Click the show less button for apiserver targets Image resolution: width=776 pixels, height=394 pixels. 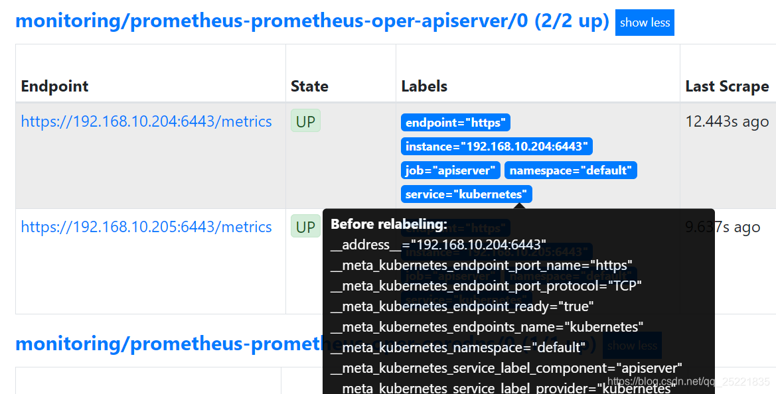click(644, 22)
